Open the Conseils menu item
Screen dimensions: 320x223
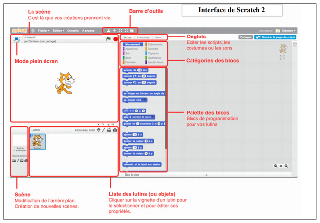pos(73,31)
